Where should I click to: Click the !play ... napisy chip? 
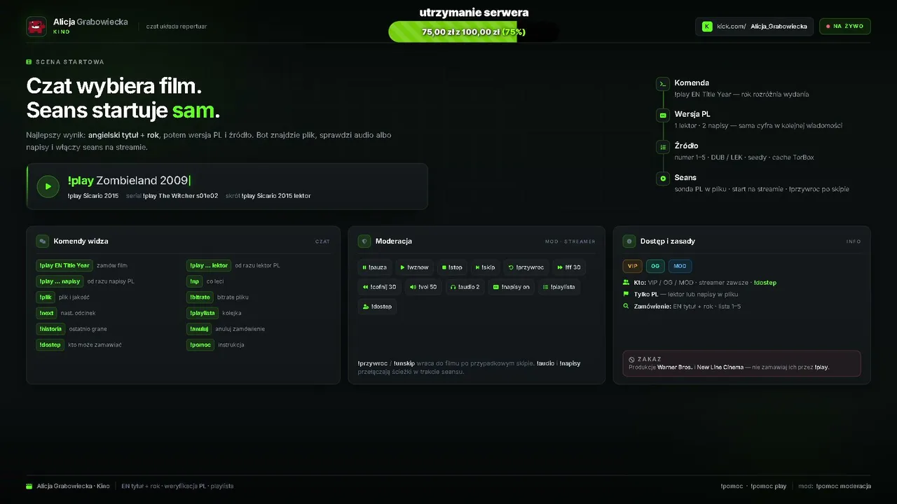[60, 281]
